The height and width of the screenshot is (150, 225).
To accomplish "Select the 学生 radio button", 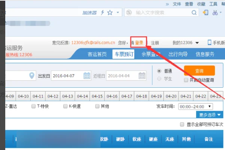I will [x=159, y=79].
